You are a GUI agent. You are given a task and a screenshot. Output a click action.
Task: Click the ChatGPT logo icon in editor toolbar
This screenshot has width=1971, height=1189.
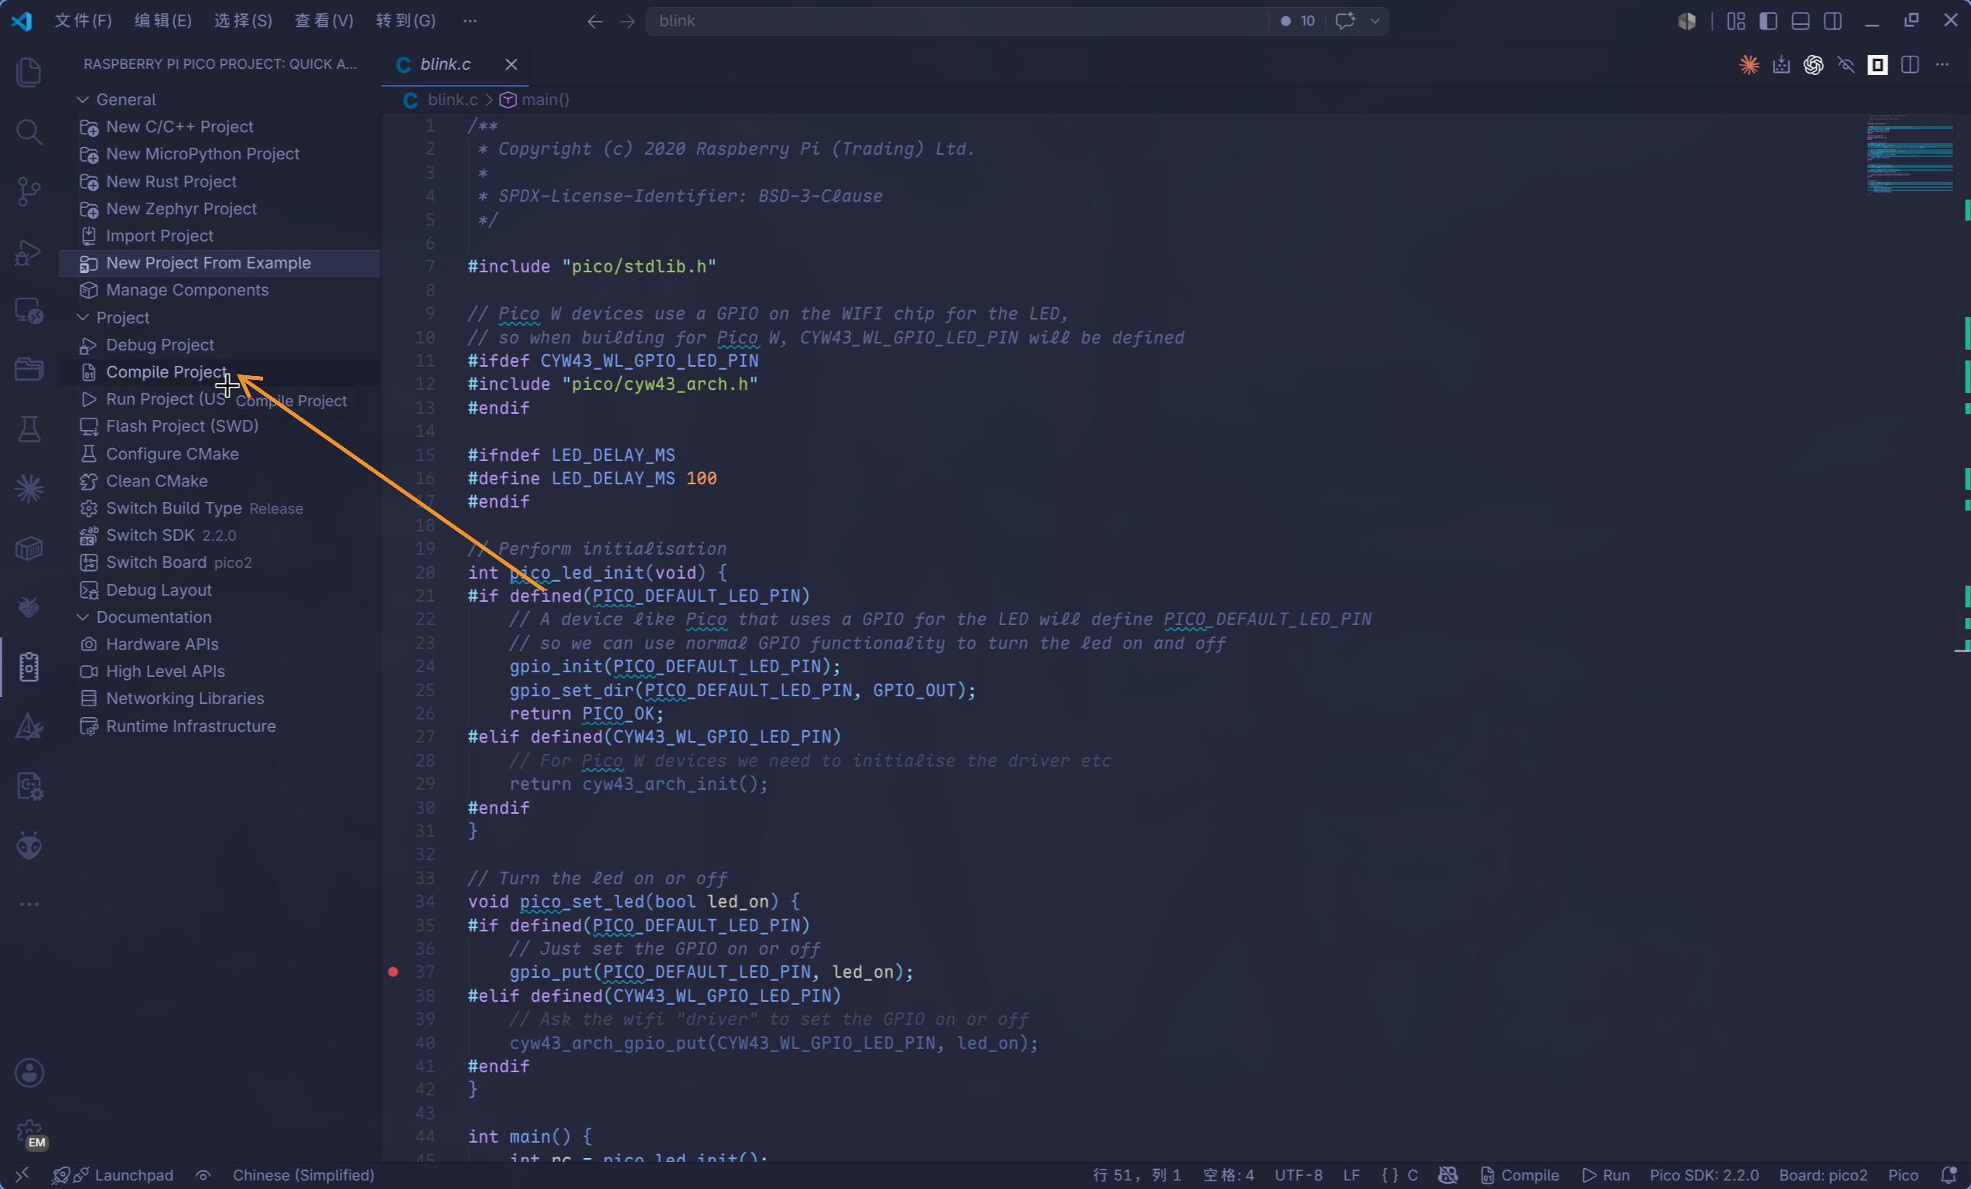click(1813, 65)
